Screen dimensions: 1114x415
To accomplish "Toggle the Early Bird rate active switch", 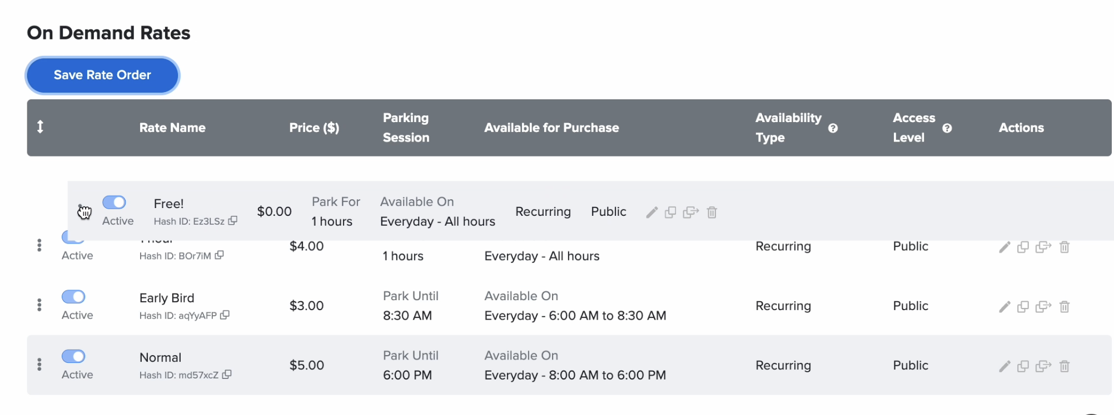I will 73,297.
